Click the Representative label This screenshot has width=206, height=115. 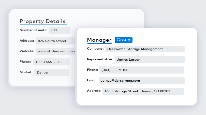[100, 59]
